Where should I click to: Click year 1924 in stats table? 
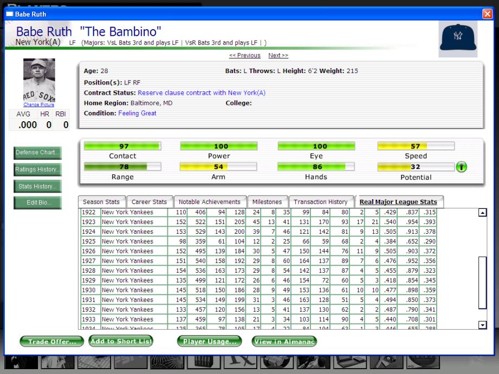pos(91,232)
